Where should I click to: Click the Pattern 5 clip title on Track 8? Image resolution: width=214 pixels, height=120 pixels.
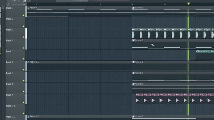coord(139,84)
